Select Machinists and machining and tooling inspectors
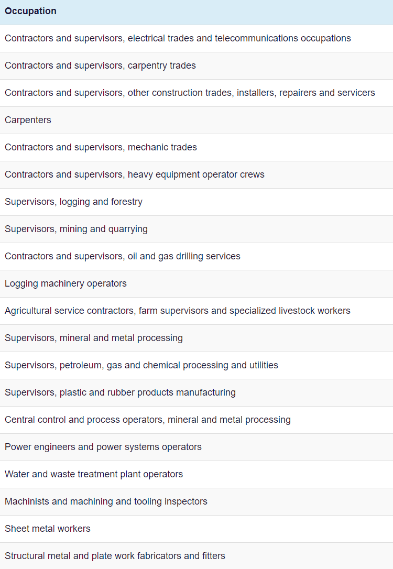This screenshot has width=393, height=569. click(196, 501)
